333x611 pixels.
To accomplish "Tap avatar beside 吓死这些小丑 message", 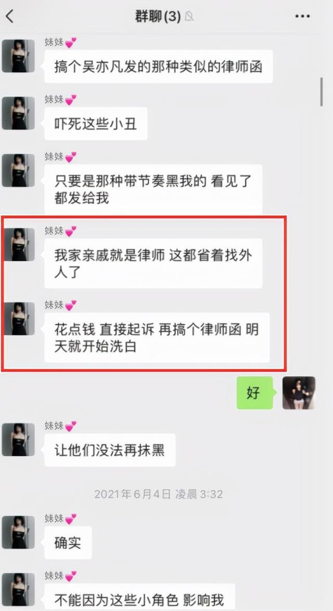I will [x=18, y=113].
